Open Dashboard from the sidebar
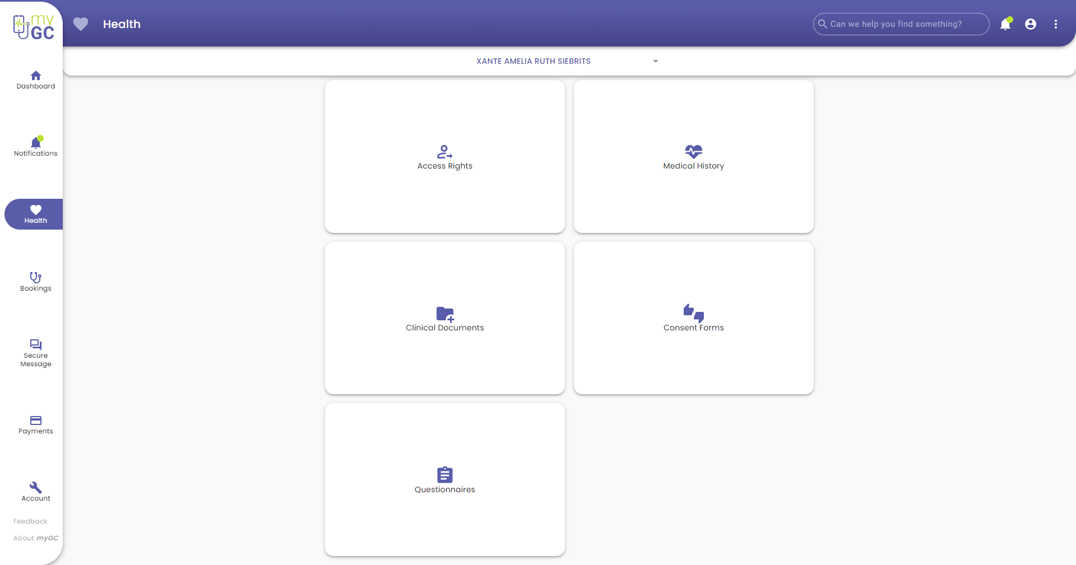Screen dimensions: 1076x565 click(x=35, y=80)
